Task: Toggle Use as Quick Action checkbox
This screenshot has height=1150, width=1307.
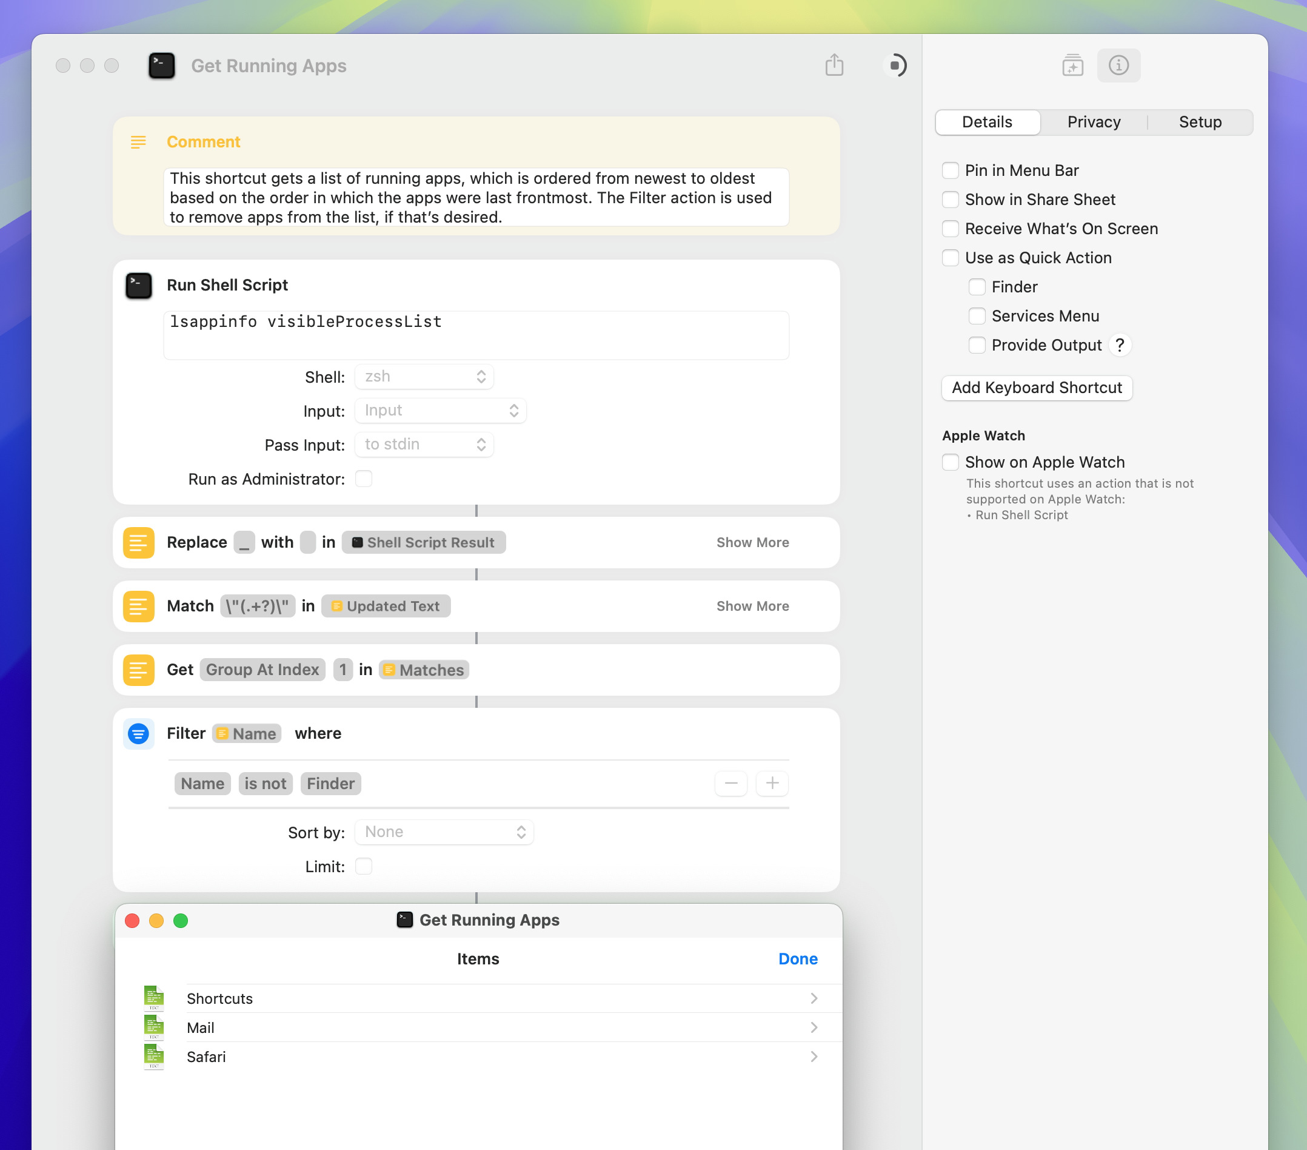Action: (x=950, y=258)
